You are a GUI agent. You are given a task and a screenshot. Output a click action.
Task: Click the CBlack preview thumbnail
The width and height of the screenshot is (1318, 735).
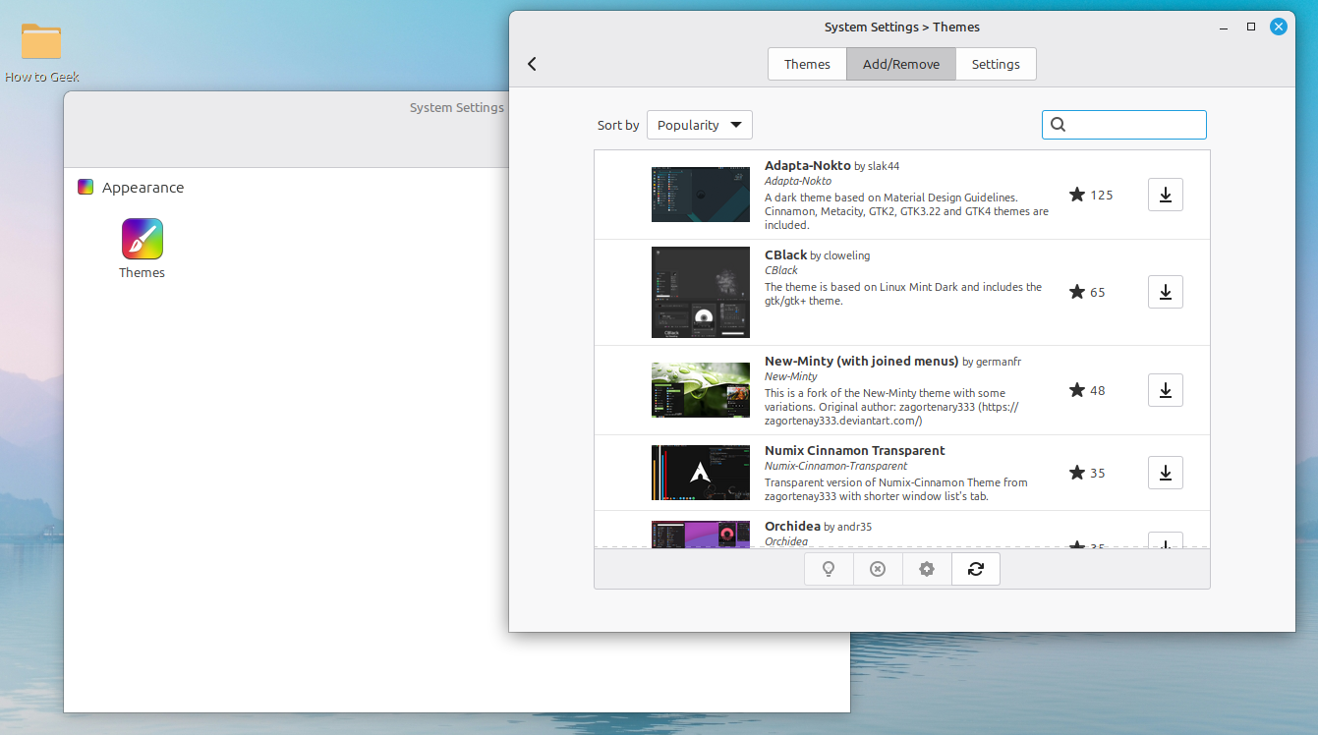701,292
